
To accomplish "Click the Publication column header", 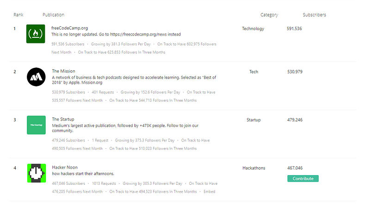I will (x=53, y=15).
